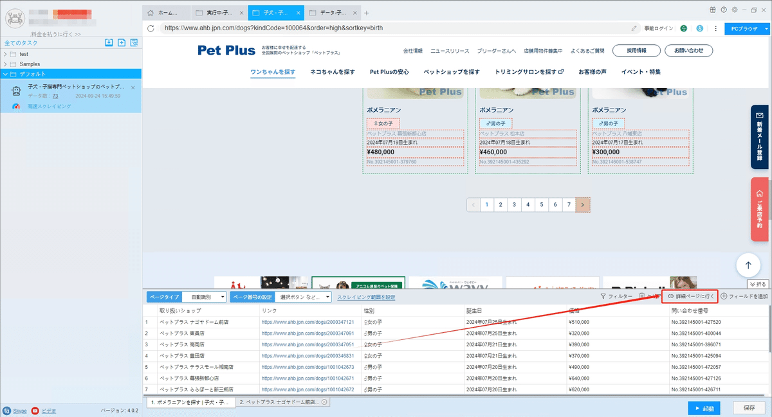This screenshot has height=417, width=772.
Task: Click the import task icon beside 全てのタスク
Action: [x=109, y=43]
